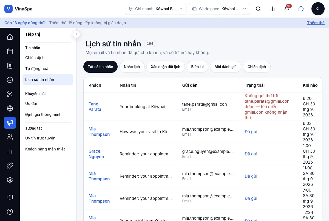Click the 194 message count badge
This screenshot has height=221, width=329.
click(150, 44)
